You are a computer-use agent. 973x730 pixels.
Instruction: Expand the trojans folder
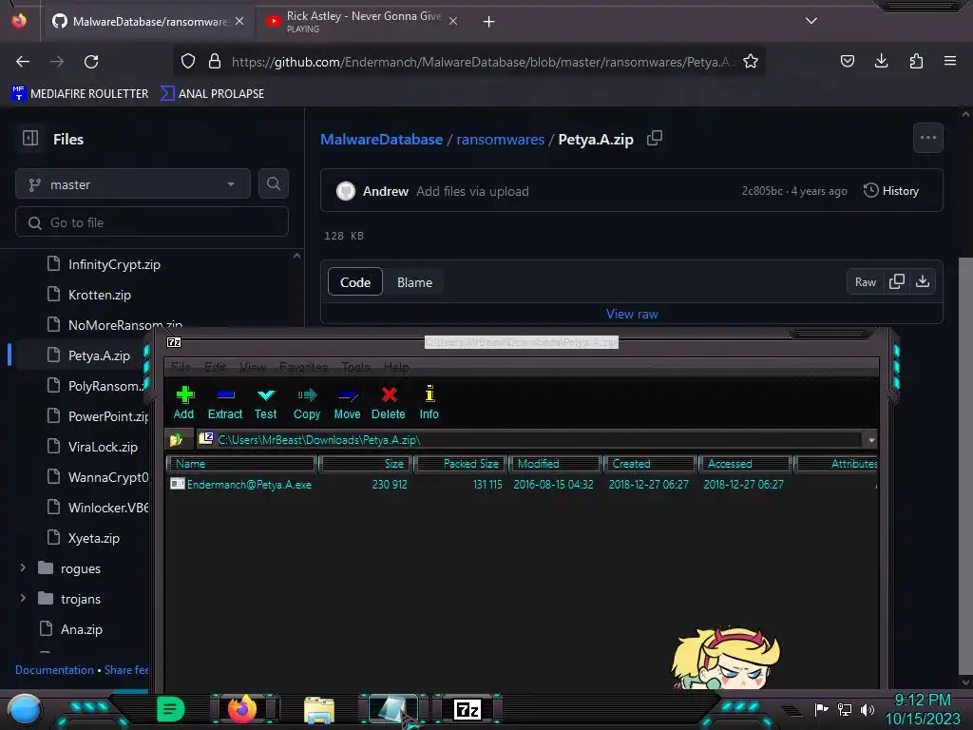pyautogui.click(x=23, y=599)
